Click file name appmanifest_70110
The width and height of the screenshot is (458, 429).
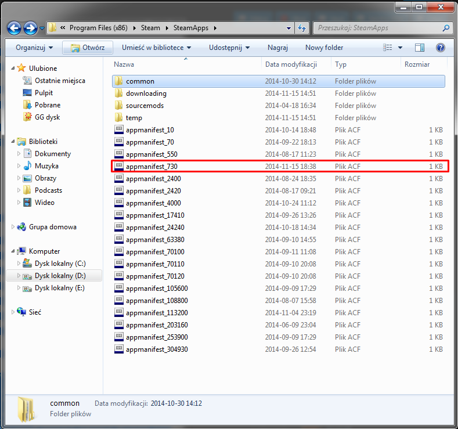[155, 264]
